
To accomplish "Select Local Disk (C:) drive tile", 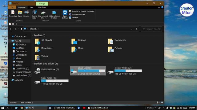I will 88,71.
